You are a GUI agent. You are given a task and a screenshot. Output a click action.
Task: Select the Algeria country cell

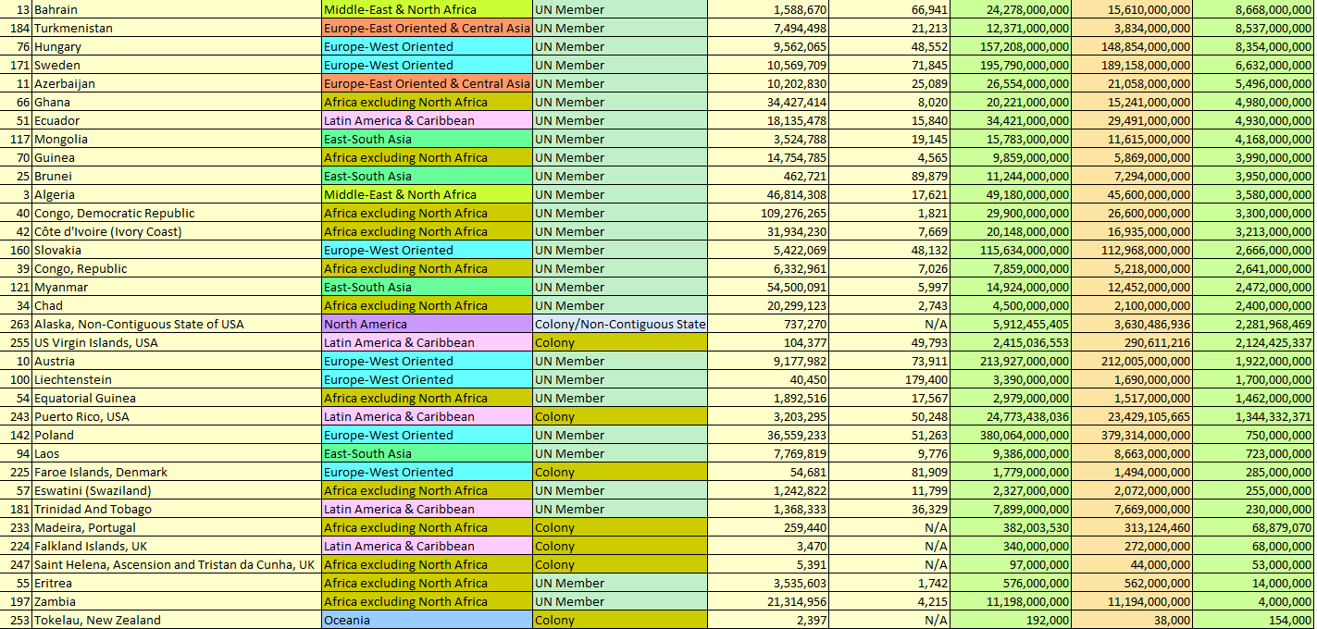(177, 194)
